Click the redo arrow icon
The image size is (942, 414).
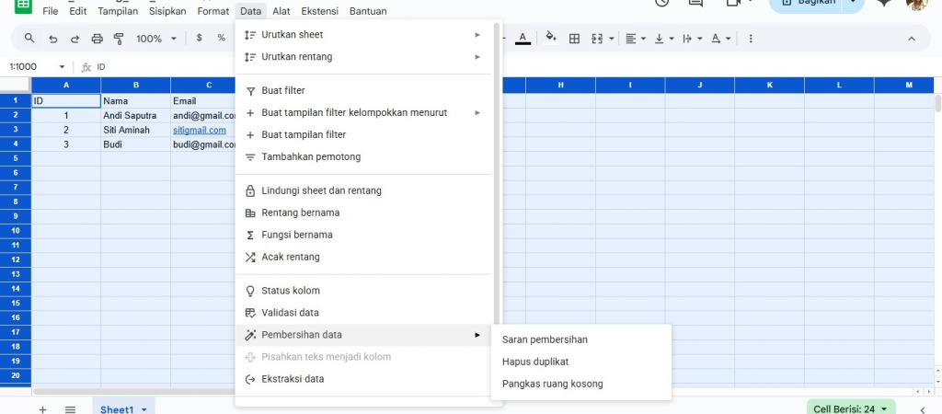pyautogui.click(x=75, y=39)
